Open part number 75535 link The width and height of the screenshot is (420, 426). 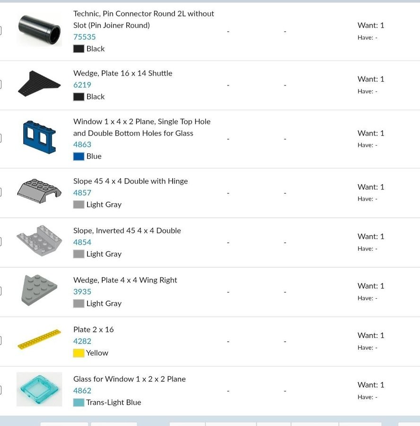(x=84, y=37)
